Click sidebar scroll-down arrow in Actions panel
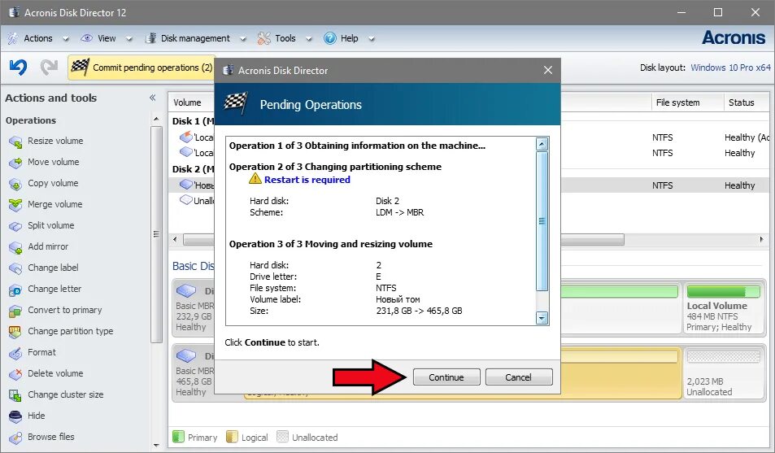This screenshot has width=775, height=453. (156, 445)
